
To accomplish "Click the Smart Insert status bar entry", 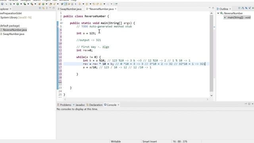I will (150, 141).
